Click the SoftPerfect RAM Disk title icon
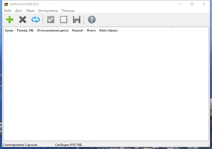 click(x=6, y=4)
